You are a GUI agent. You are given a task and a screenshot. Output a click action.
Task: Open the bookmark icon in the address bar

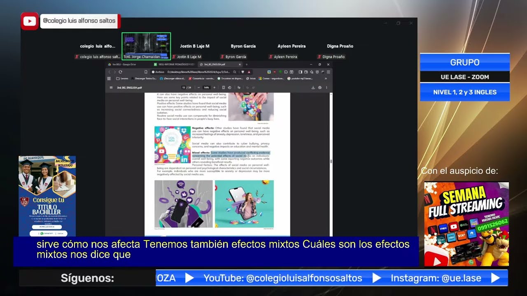click(x=146, y=72)
